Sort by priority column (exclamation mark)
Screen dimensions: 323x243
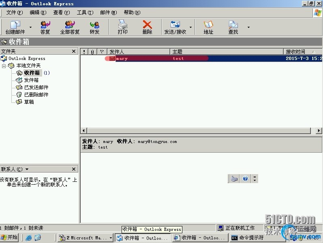[x=84, y=52]
